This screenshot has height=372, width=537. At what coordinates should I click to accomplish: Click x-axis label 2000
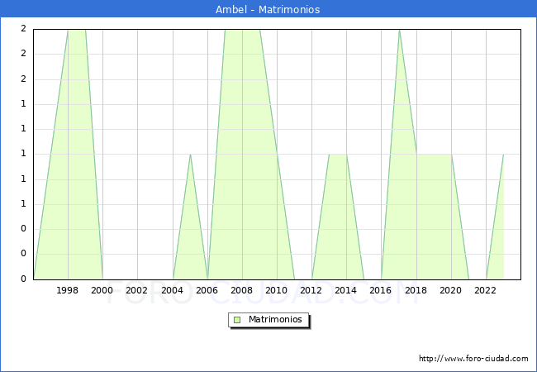(x=102, y=290)
